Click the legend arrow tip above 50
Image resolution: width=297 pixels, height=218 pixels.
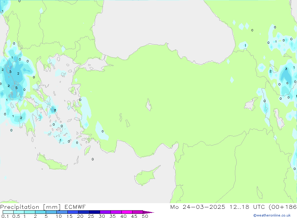(148, 212)
